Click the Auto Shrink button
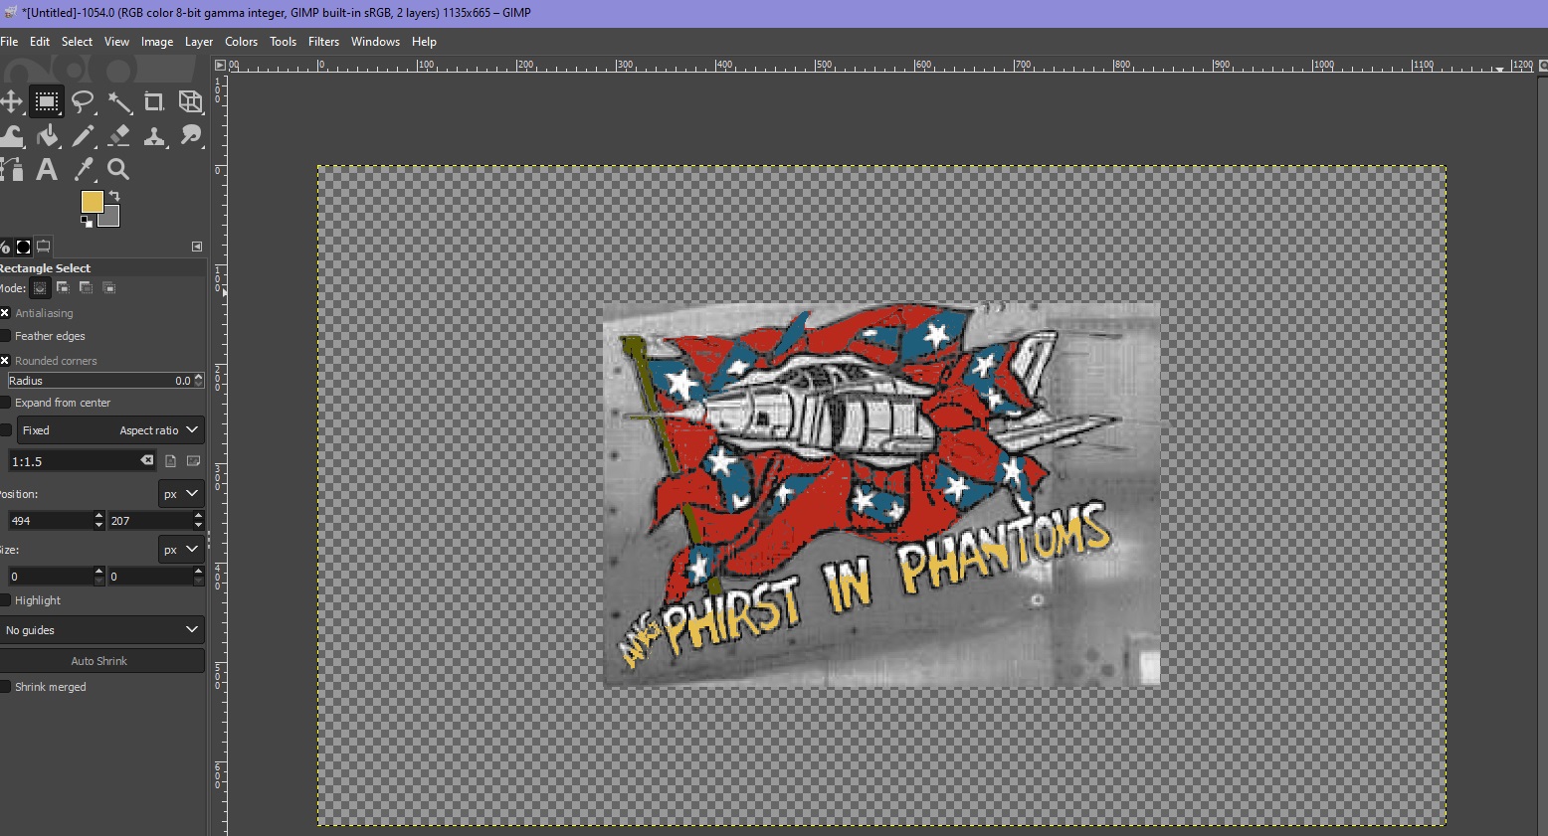Screen dimensions: 1548x836 click(x=101, y=661)
